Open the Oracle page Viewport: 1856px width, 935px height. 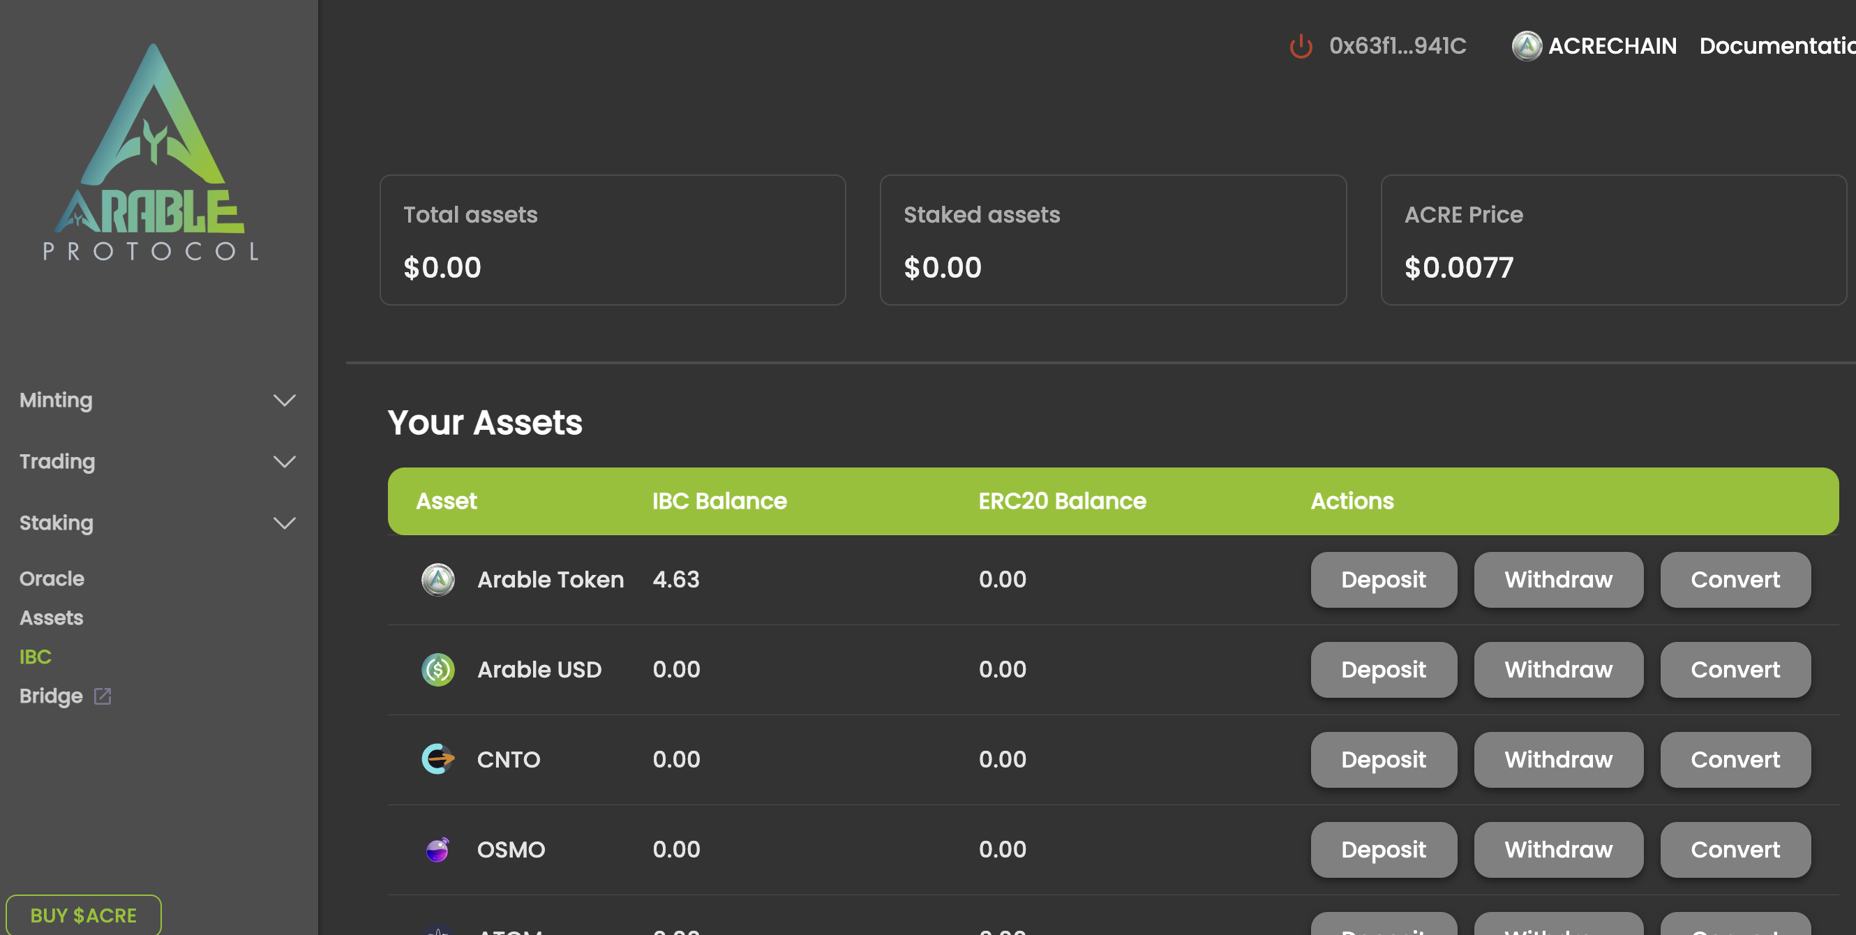click(52, 578)
